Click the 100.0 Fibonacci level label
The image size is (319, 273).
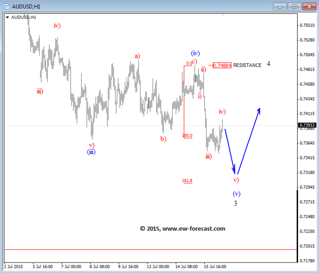click(x=188, y=136)
